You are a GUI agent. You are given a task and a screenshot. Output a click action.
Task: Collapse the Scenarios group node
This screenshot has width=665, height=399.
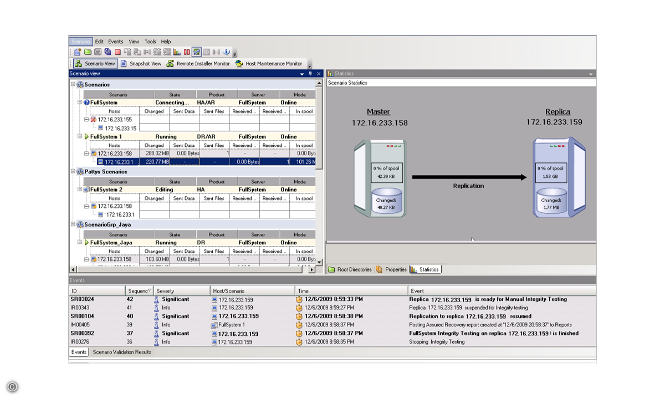point(73,85)
